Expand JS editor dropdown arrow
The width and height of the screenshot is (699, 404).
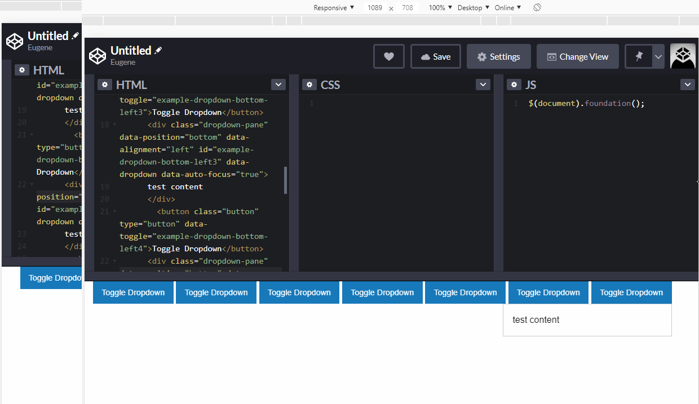(688, 85)
